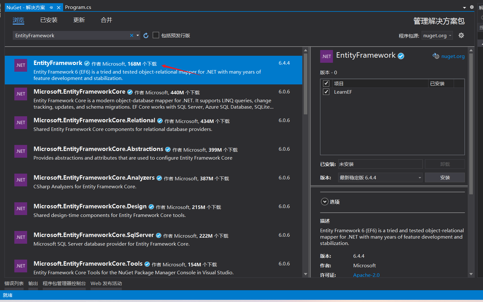Open the Web Publish Activity tab
The image size is (483, 302).
point(106,283)
